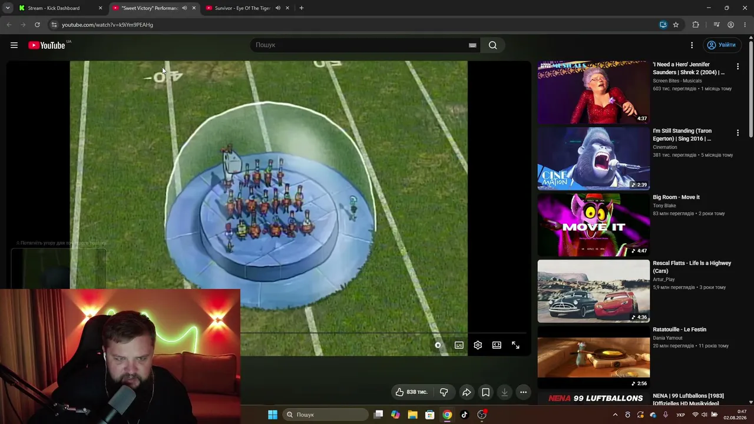This screenshot has width=754, height=424.
Task: Open the browser Extensions puzzle icon
Action: [x=696, y=25]
